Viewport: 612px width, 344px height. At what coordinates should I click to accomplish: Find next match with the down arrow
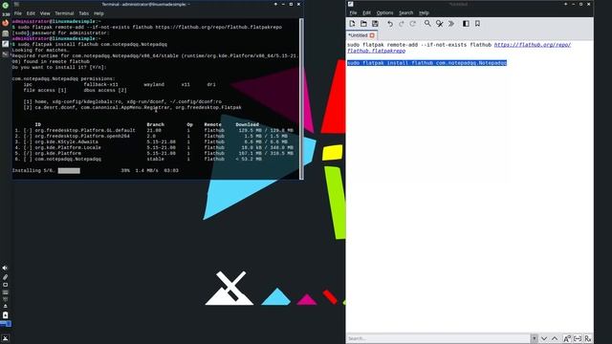coord(544,338)
